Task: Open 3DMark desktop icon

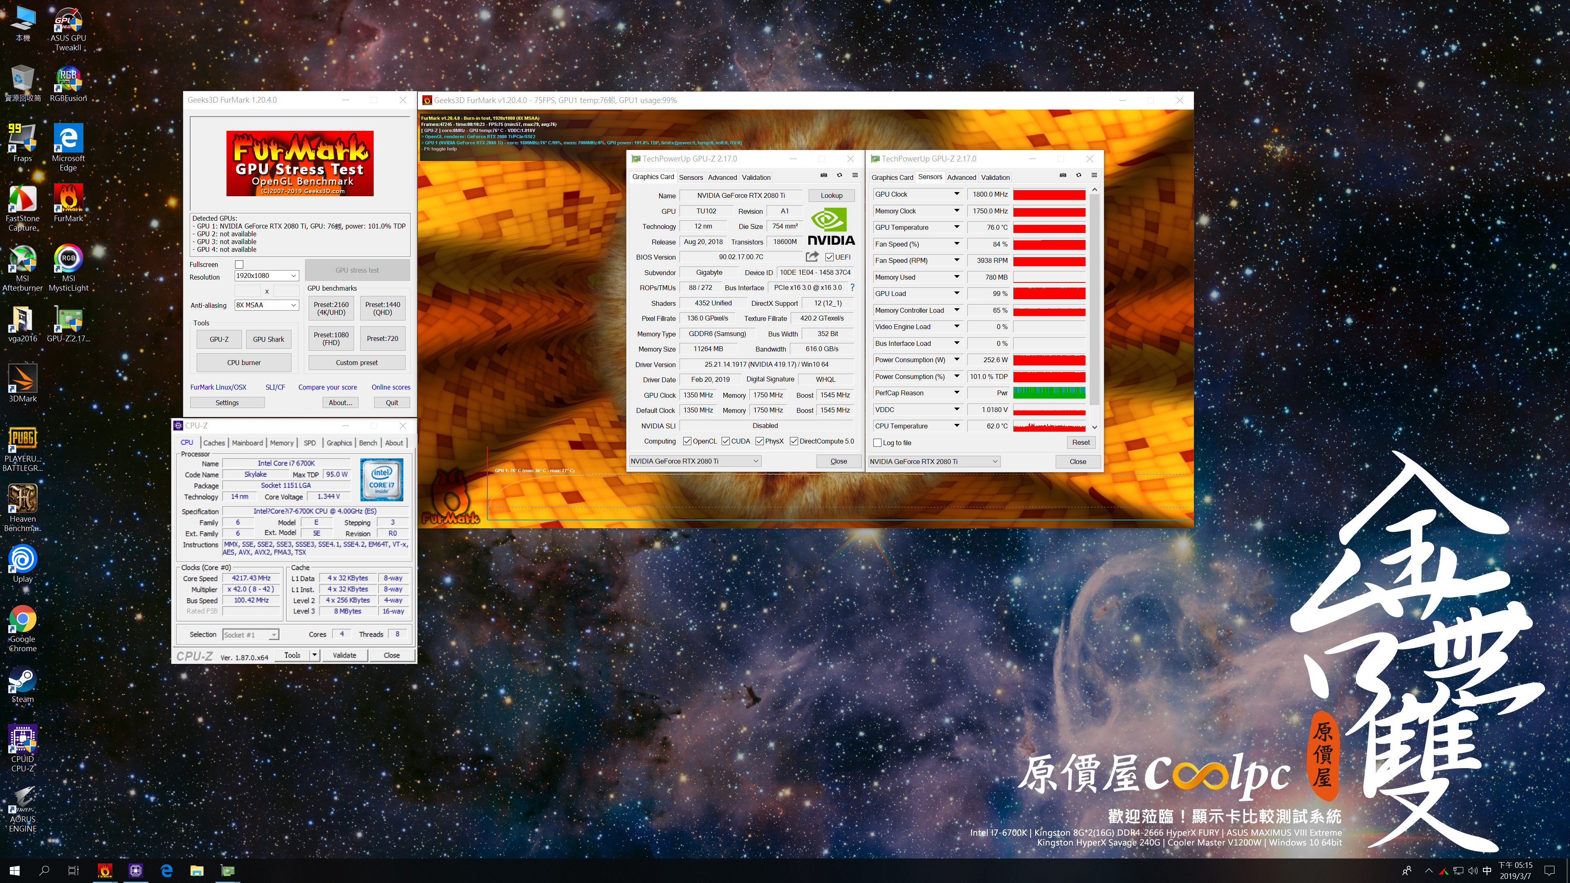Action: [22, 383]
